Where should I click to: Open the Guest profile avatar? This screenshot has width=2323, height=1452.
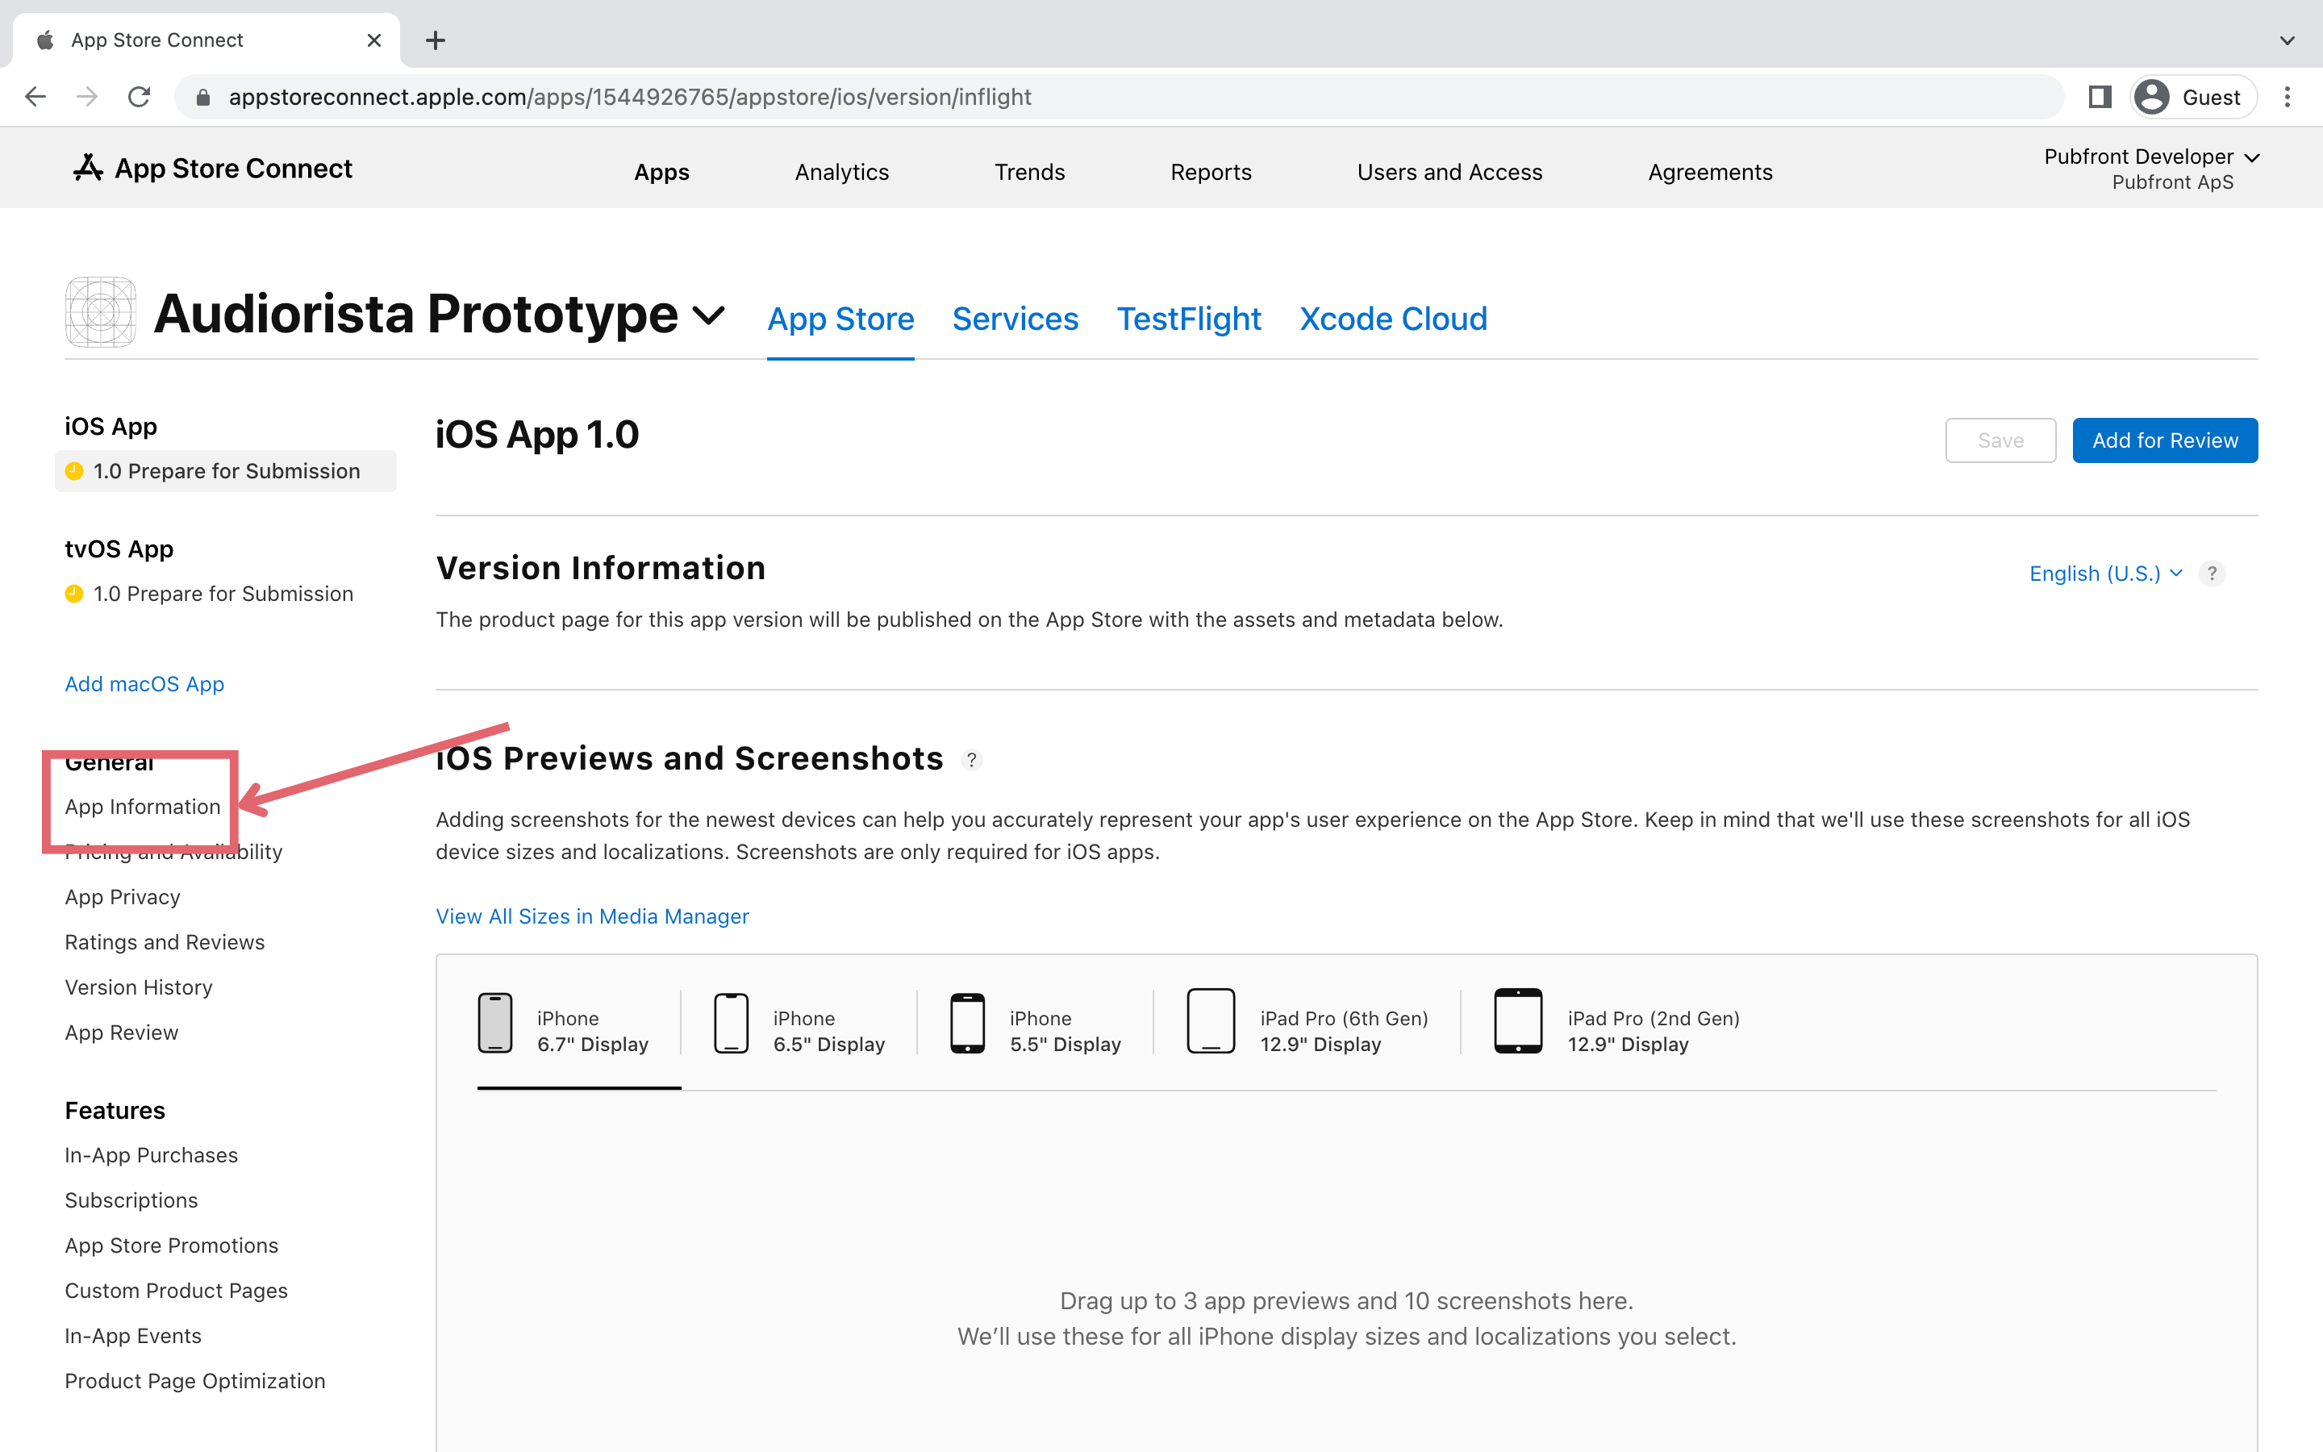pyautogui.click(x=2152, y=97)
